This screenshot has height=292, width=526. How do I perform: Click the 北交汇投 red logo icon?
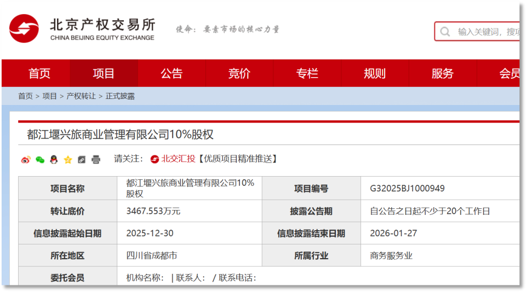[x=155, y=159]
